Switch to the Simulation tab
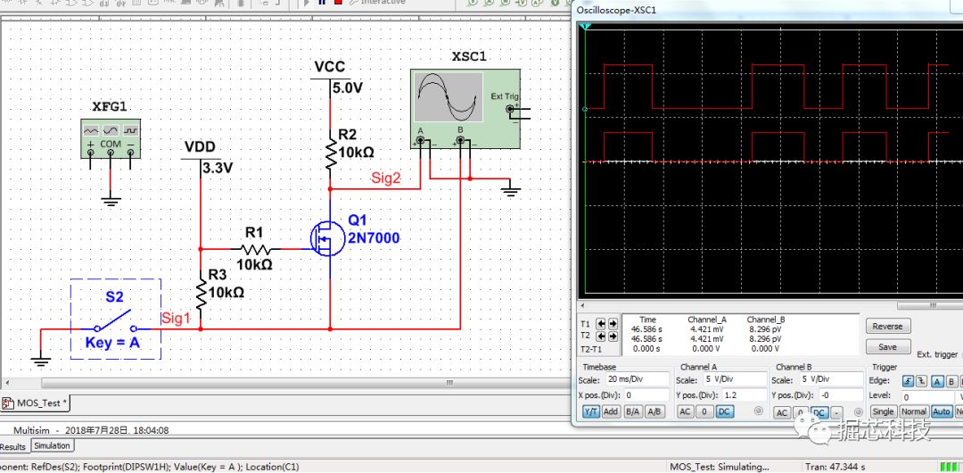Screen dimensions: 963x473 coord(52,445)
